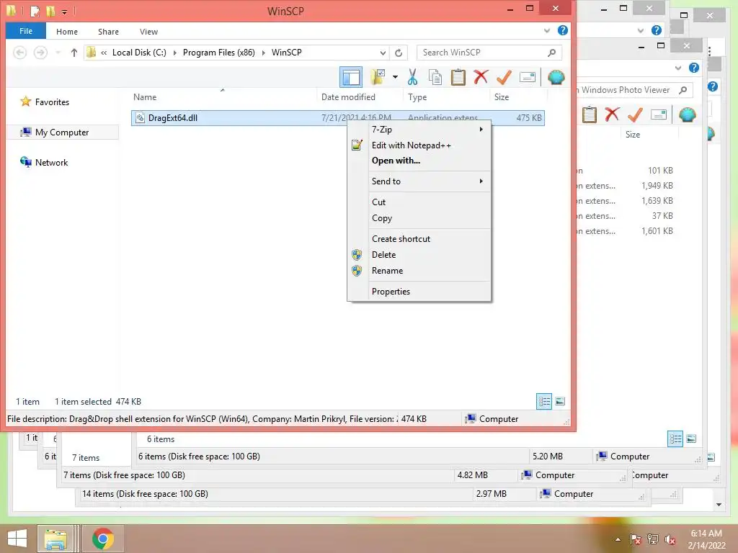This screenshot has width=738, height=553.
Task: Select the DragExt64.dll file name
Action: pos(173,118)
